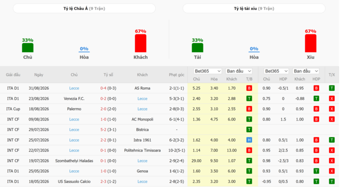Click the red Khách 67% bar
The width and height of the screenshot is (340, 189).
[141, 43]
